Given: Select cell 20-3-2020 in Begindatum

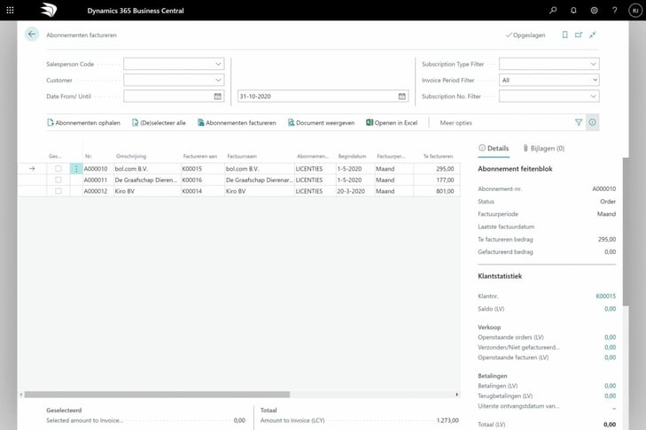Looking at the screenshot, I should tap(355, 191).
